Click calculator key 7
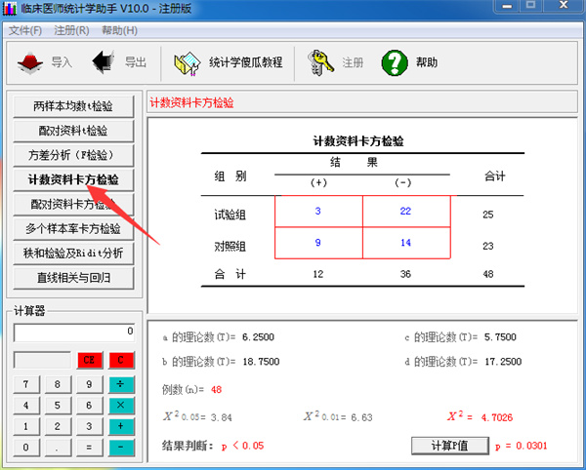 (x=26, y=384)
